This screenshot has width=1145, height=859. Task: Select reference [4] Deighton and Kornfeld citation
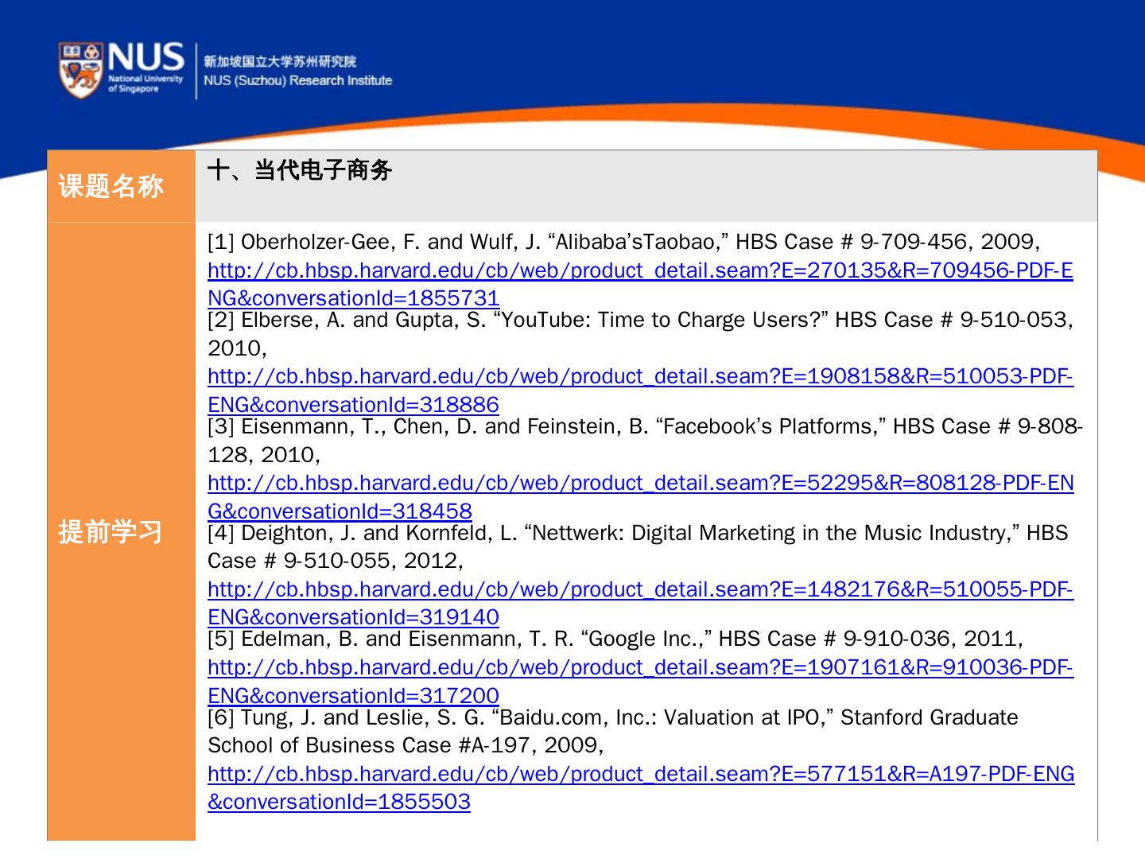(x=638, y=546)
